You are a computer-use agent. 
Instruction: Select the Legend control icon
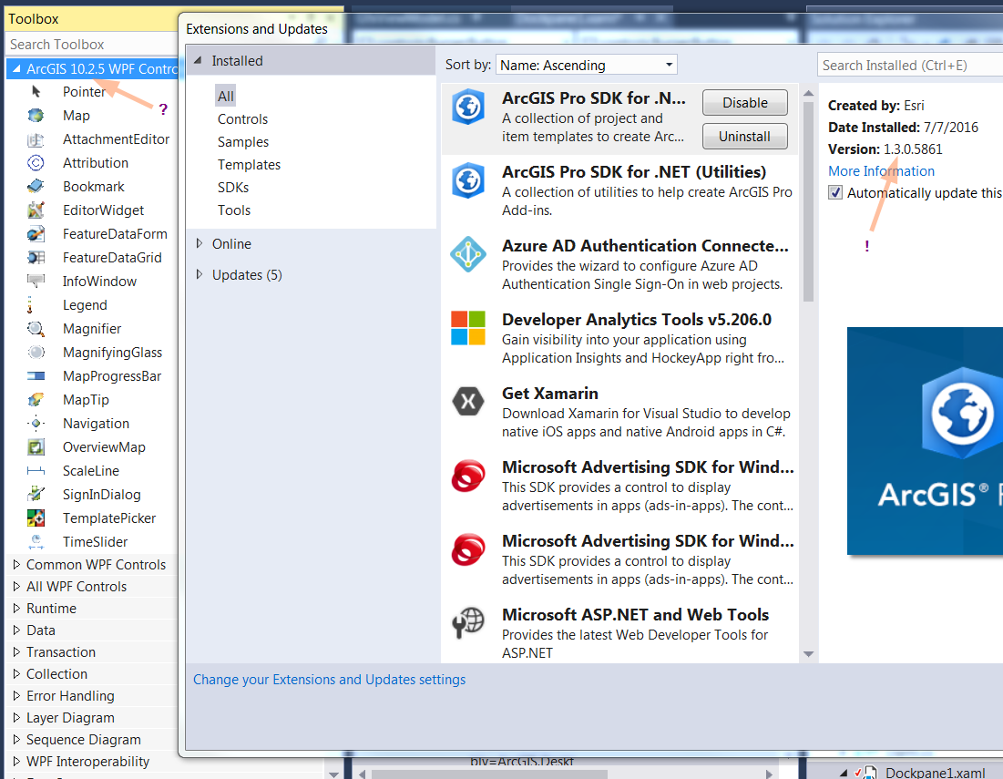(31, 305)
